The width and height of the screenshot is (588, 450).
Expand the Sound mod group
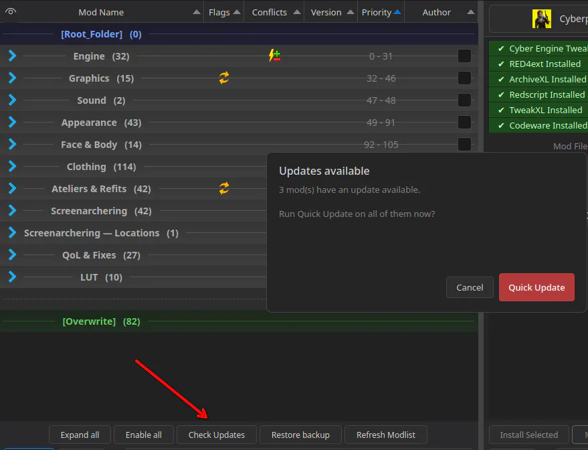pos(12,100)
